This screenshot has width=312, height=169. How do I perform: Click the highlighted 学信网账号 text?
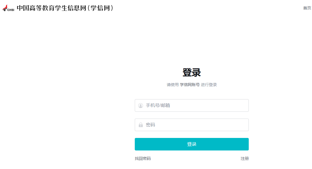point(189,85)
